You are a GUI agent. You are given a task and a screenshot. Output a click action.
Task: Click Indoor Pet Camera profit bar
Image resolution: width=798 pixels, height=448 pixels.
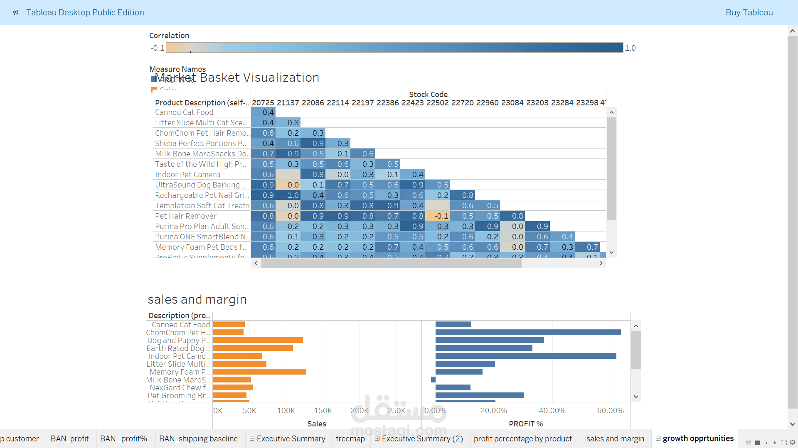(526, 356)
